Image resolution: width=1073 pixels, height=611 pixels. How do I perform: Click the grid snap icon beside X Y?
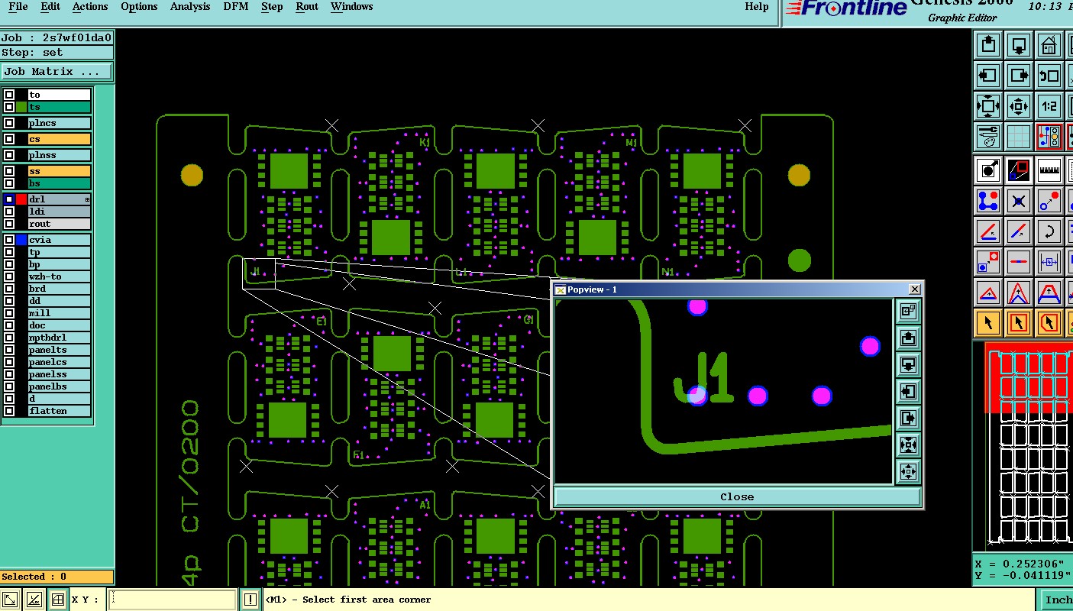[57, 600]
